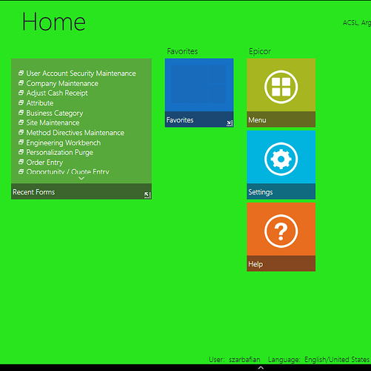
Task: Click the form icon beside Attribute
Action: tap(21, 102)
